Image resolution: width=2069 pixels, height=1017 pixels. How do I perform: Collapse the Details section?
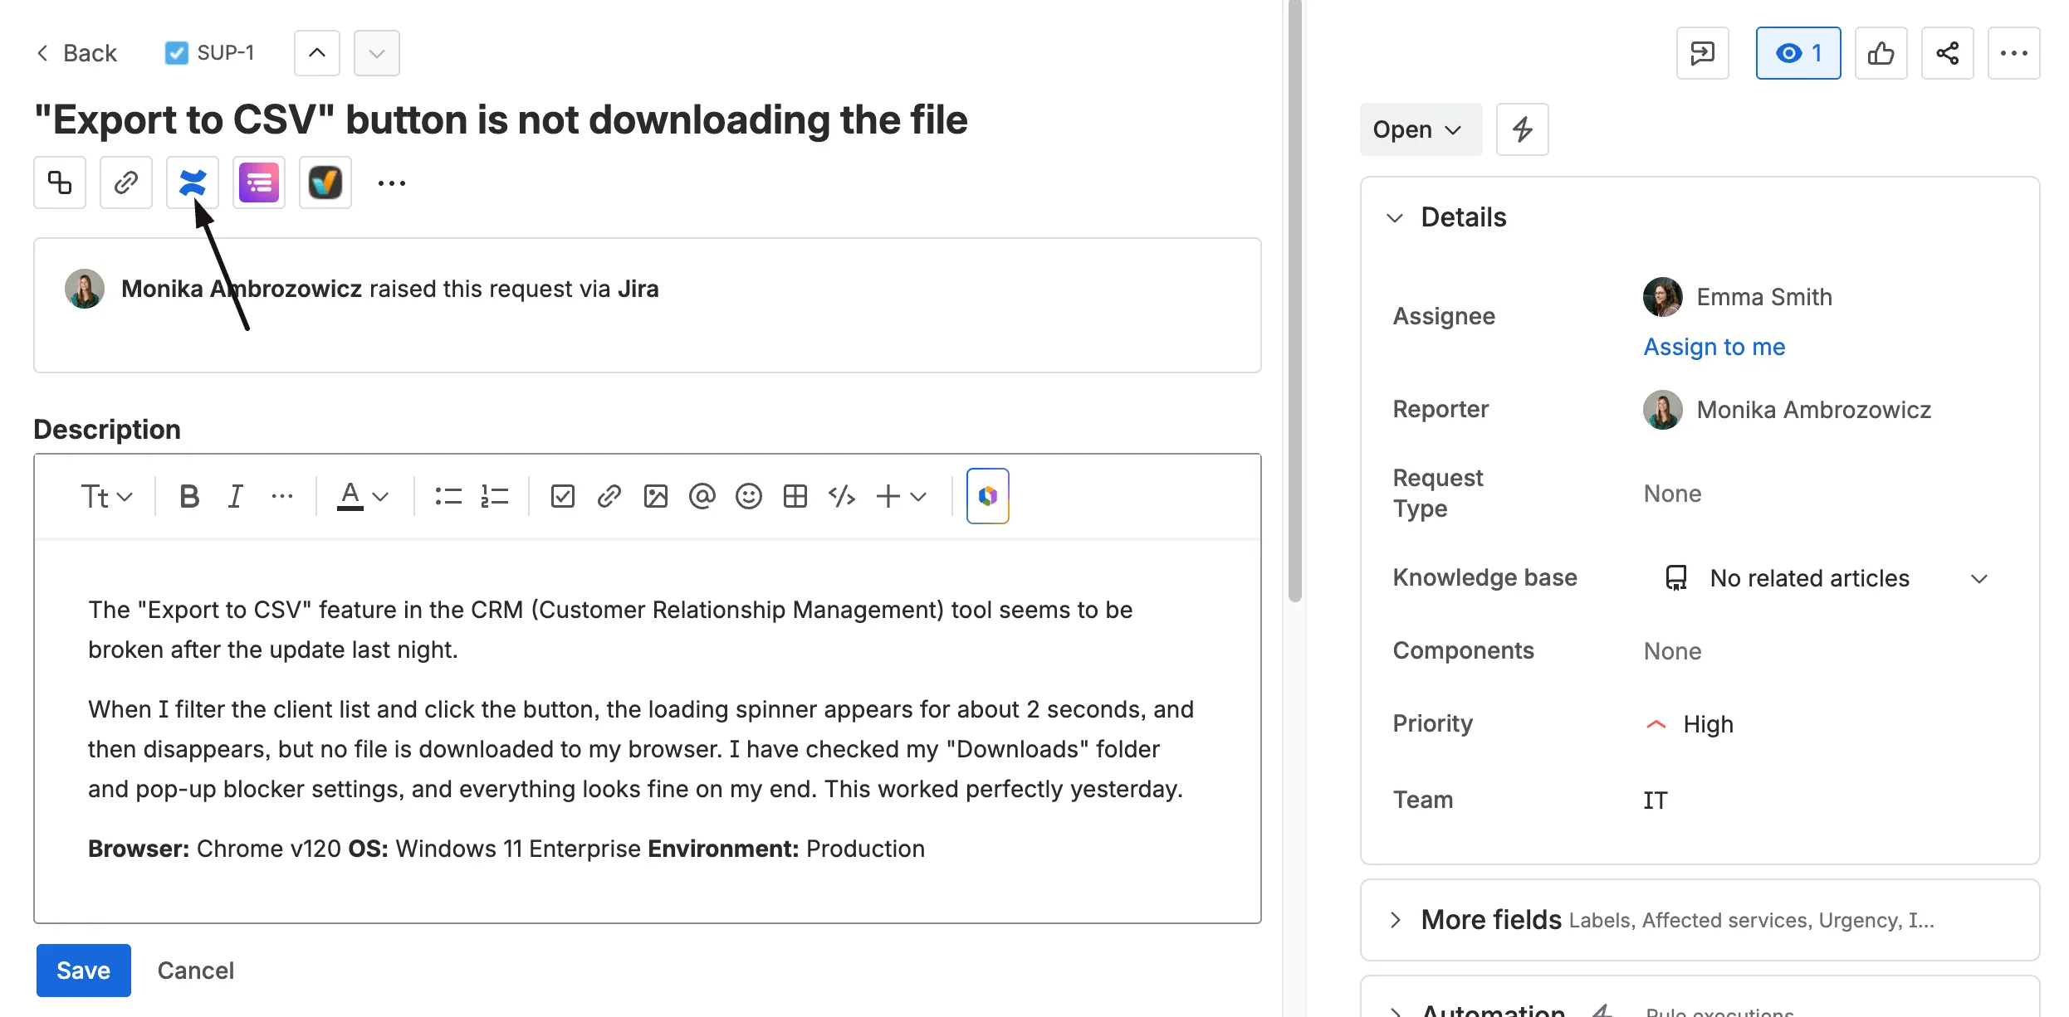pyautogui.click(x=1395, y=217)
